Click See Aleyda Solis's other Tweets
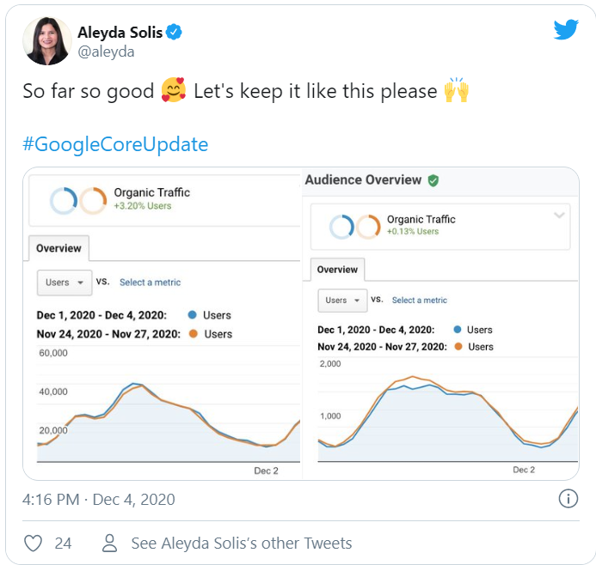 coord(241,543)
